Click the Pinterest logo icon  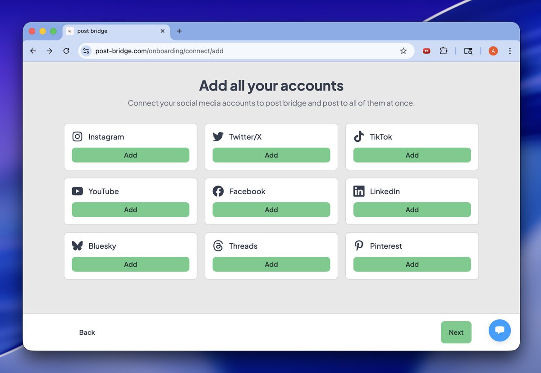pos(359,246)
